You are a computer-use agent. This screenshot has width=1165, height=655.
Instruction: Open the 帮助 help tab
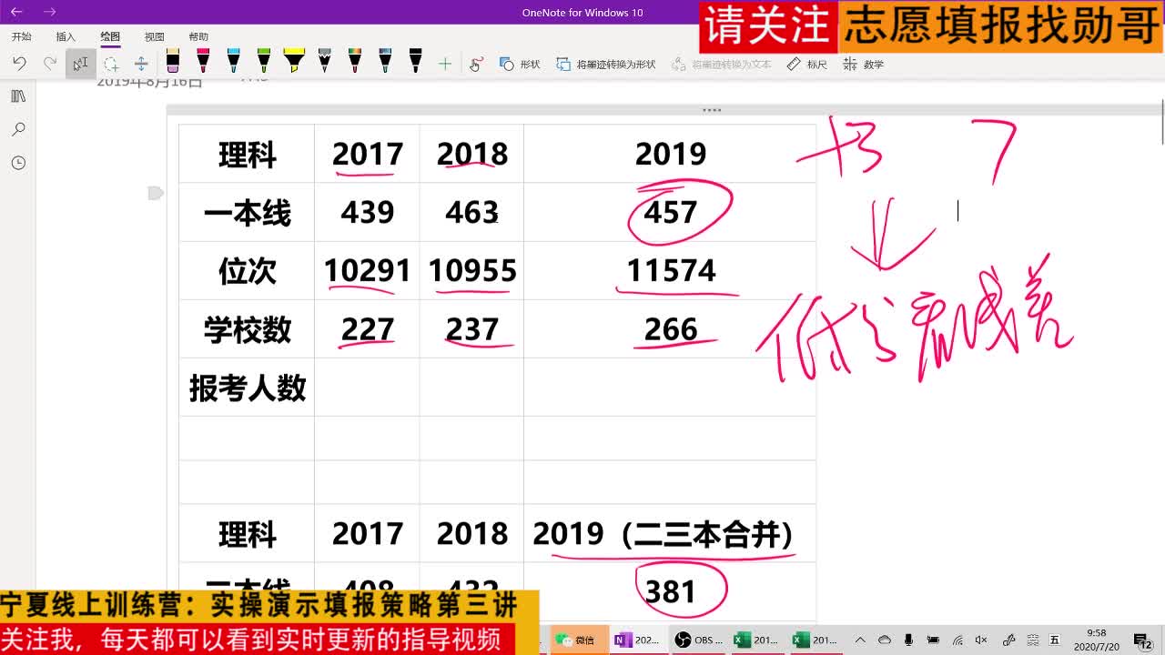198,36
